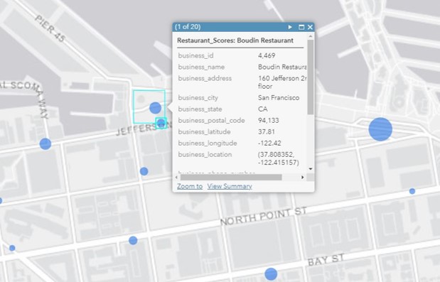Maximize the popup window
The width and height of the screenshot is (440, 282).
pos(301,27)
